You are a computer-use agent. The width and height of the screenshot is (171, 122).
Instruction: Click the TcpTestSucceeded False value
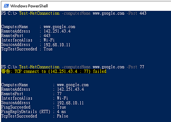62,116
